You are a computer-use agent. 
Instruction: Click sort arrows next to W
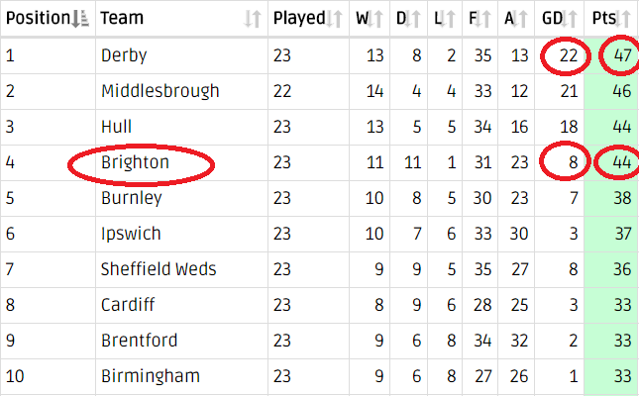(374, 19)
